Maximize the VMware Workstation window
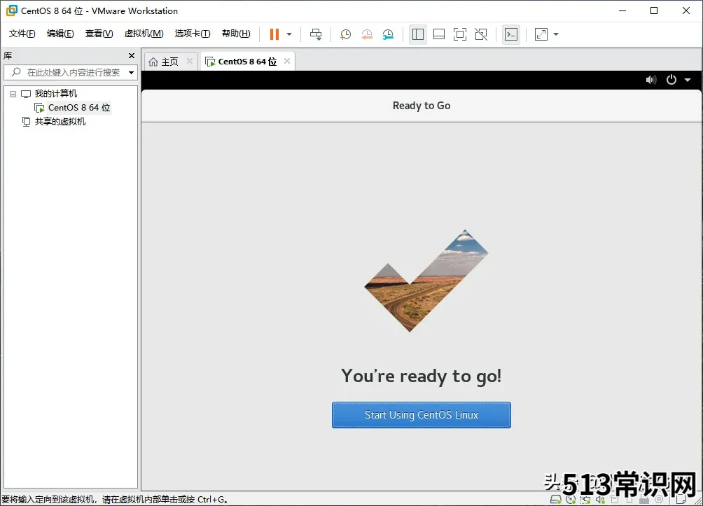Viewport: 703px width, 506px height. tap(654, 10)
